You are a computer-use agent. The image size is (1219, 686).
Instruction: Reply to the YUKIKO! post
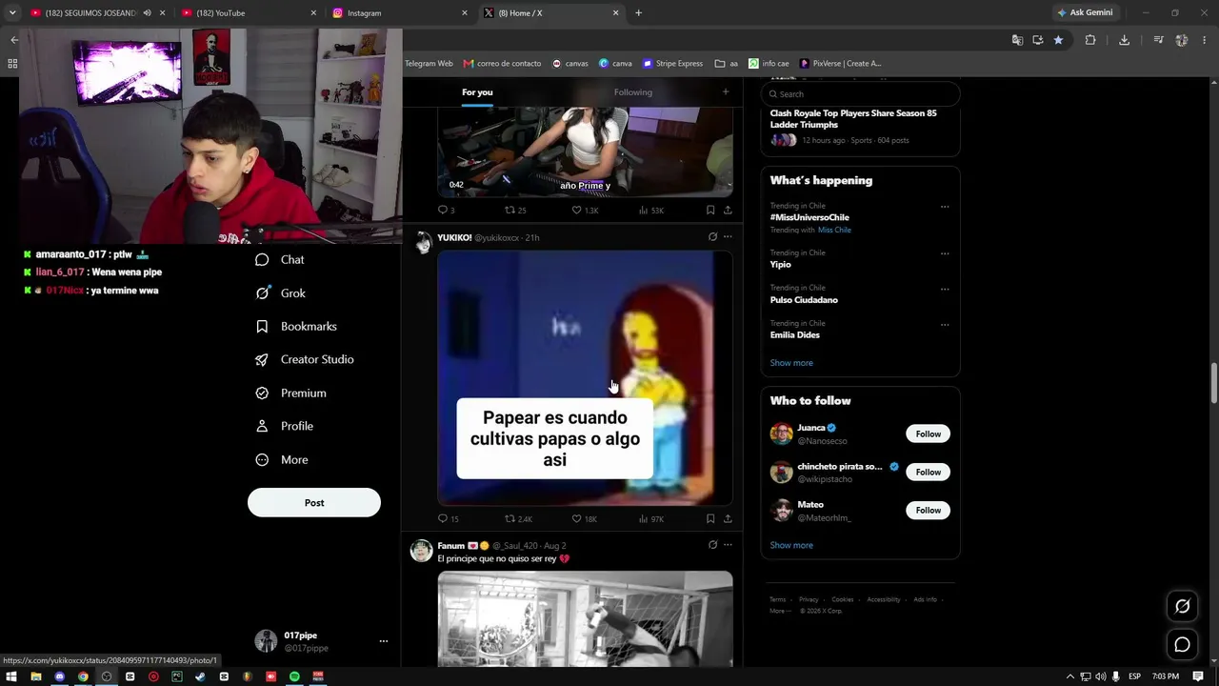[448, 519]
